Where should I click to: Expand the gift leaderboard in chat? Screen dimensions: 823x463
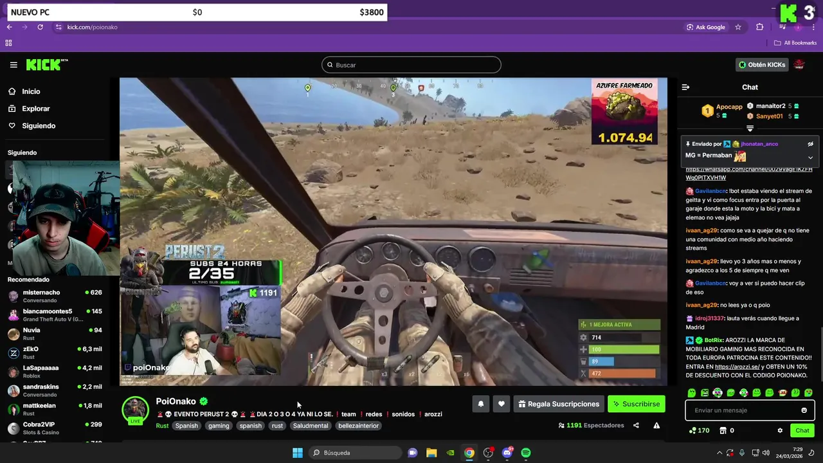click(750, 129)
